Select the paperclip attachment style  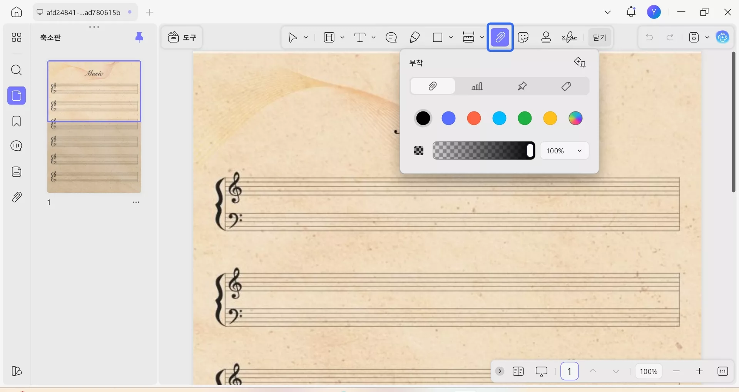point(433,86)
